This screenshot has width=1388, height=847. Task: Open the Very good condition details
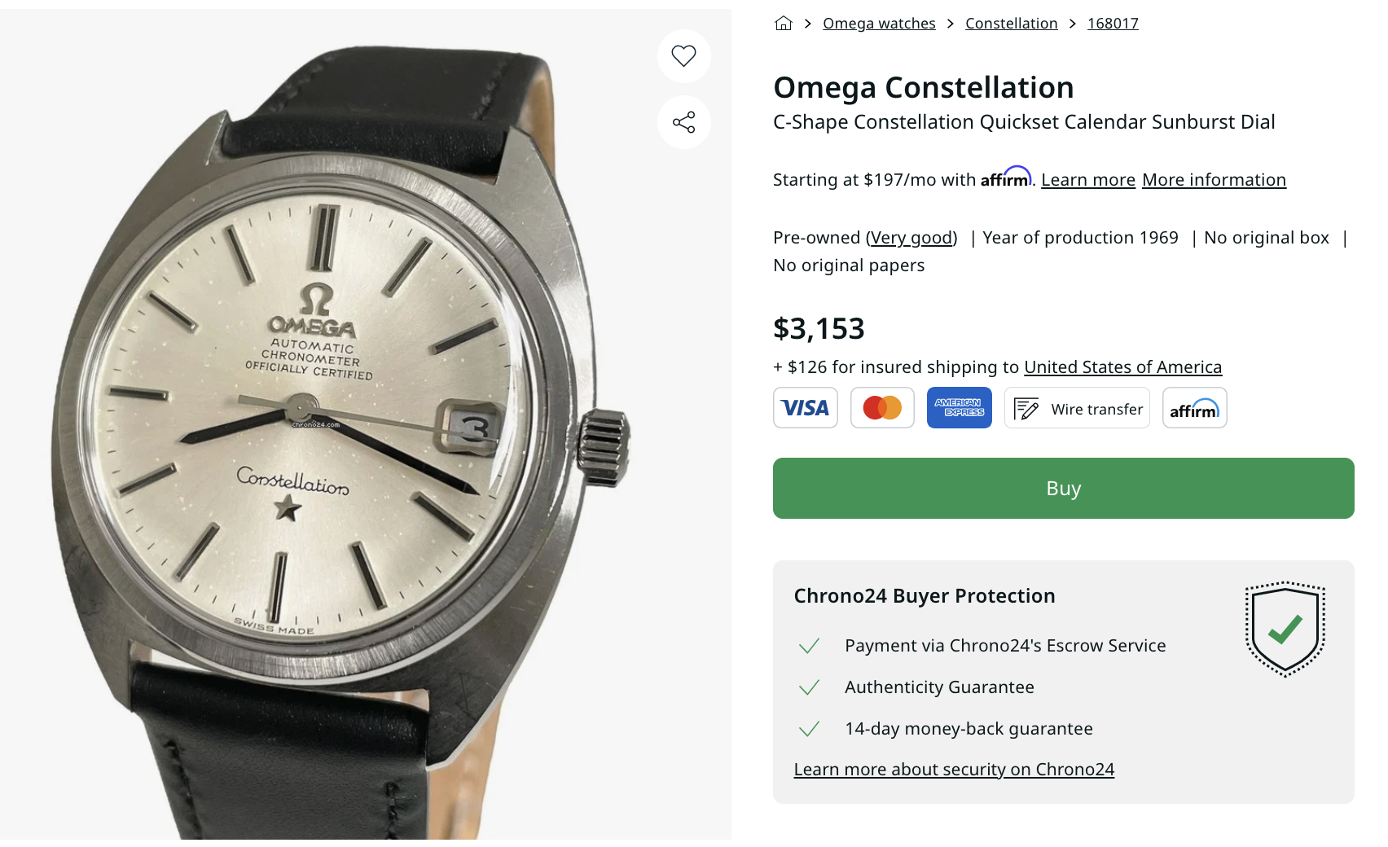click(x=911, y=238)
